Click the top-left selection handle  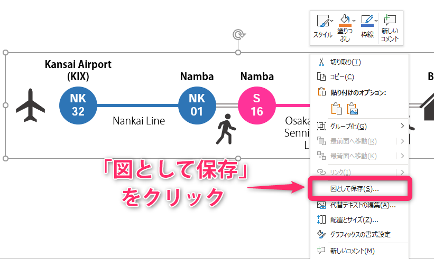pos(5,52)
